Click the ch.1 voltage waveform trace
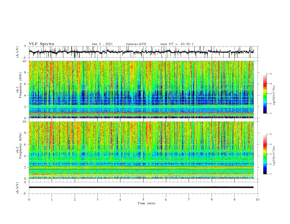Screen dimensions: 290x224 click(141, 52)
